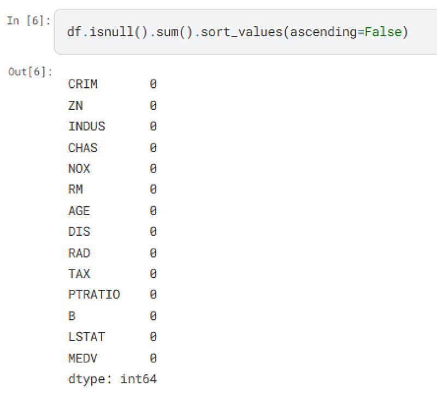
Task: Click the PTRATIO row label in output
Action: click(x=94, y=295)
